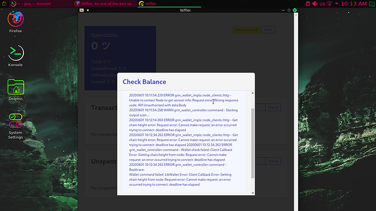Click the log scrollbar up arrow
376x211 pixels.
(253, 93)
